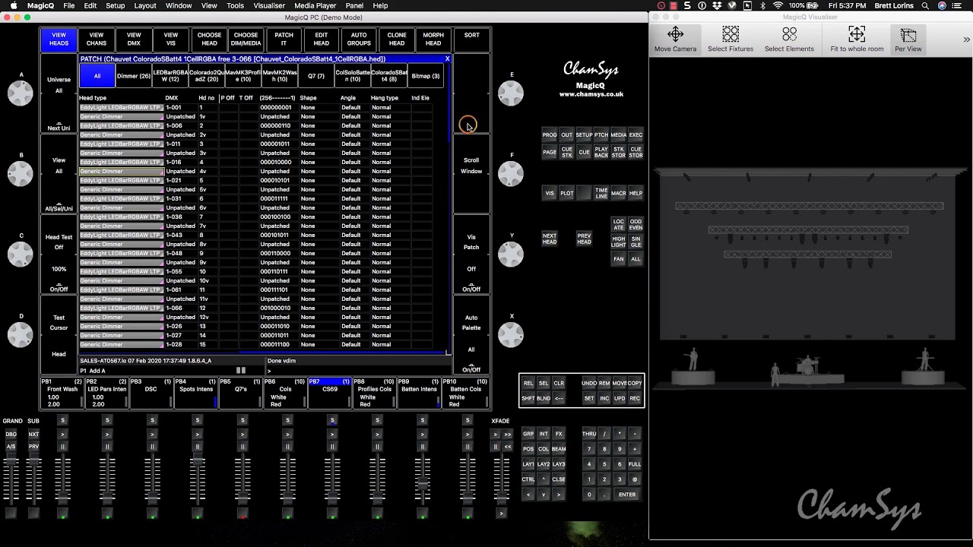Click encoder wheel E on right side

[x=511, y=93]
